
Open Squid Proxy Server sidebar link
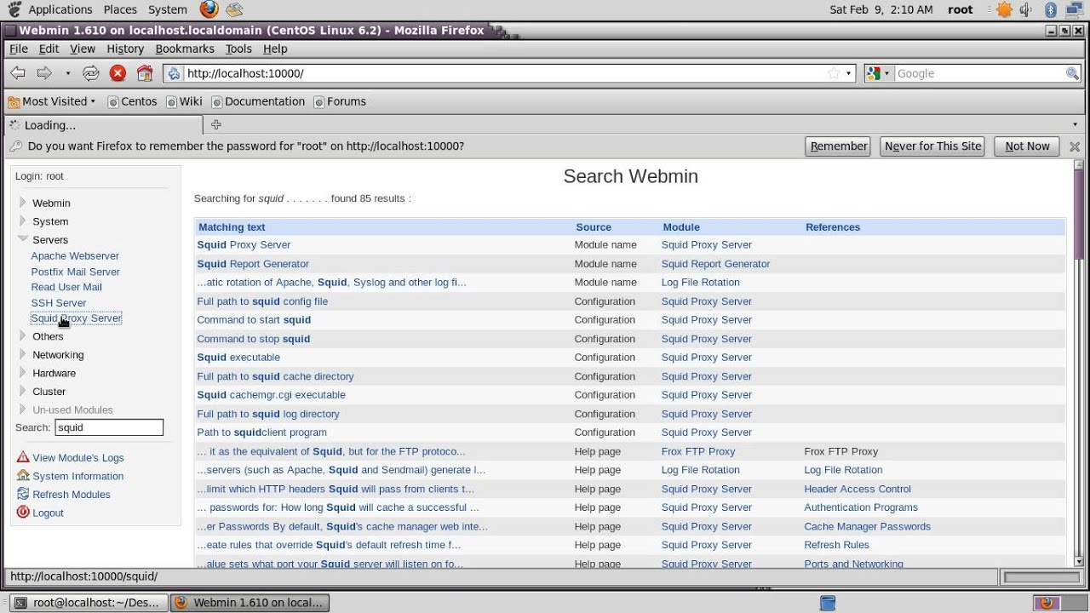77,318
